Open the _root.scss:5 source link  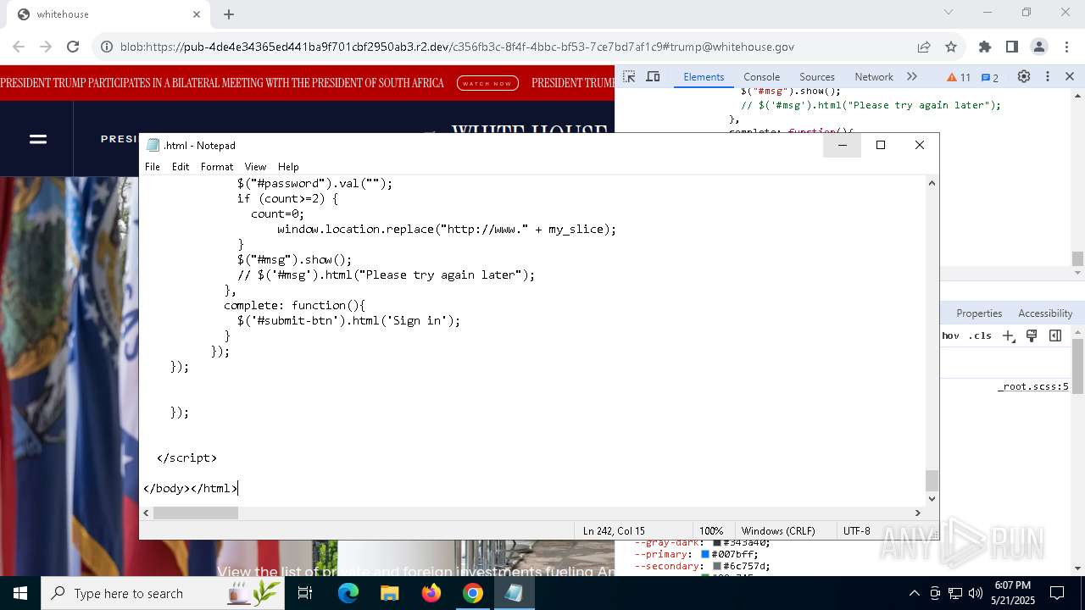pos(1032,386)
